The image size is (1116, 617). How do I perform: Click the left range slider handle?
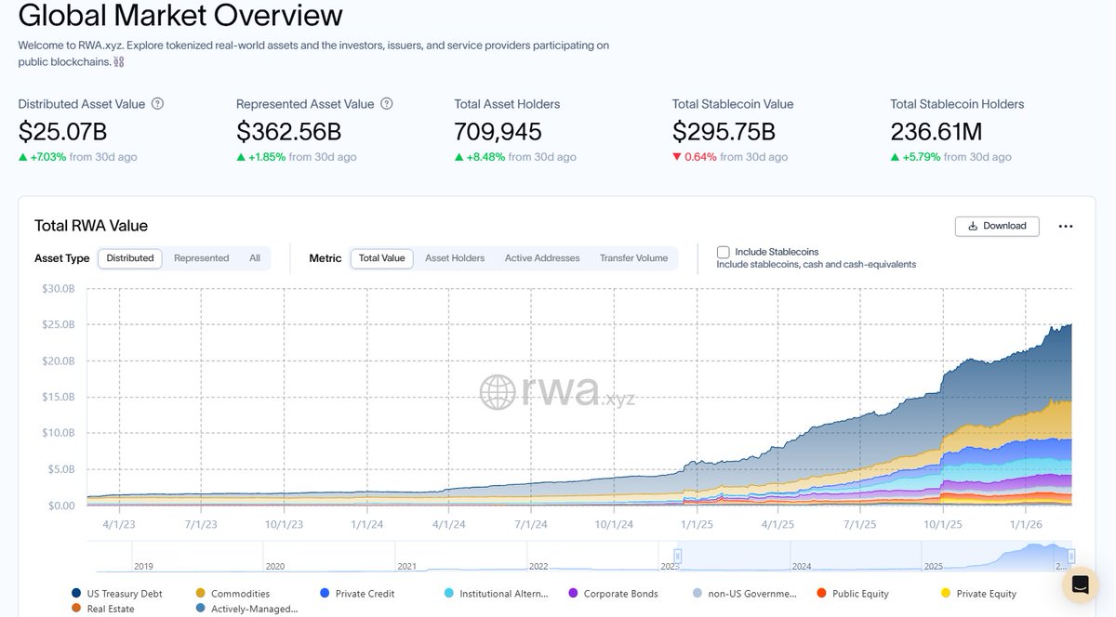click(x=678, y=557)
